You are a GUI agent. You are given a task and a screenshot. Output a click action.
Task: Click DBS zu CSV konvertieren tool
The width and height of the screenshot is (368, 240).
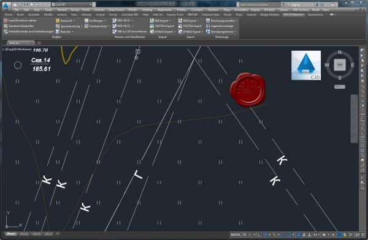(x=129, y=31)
